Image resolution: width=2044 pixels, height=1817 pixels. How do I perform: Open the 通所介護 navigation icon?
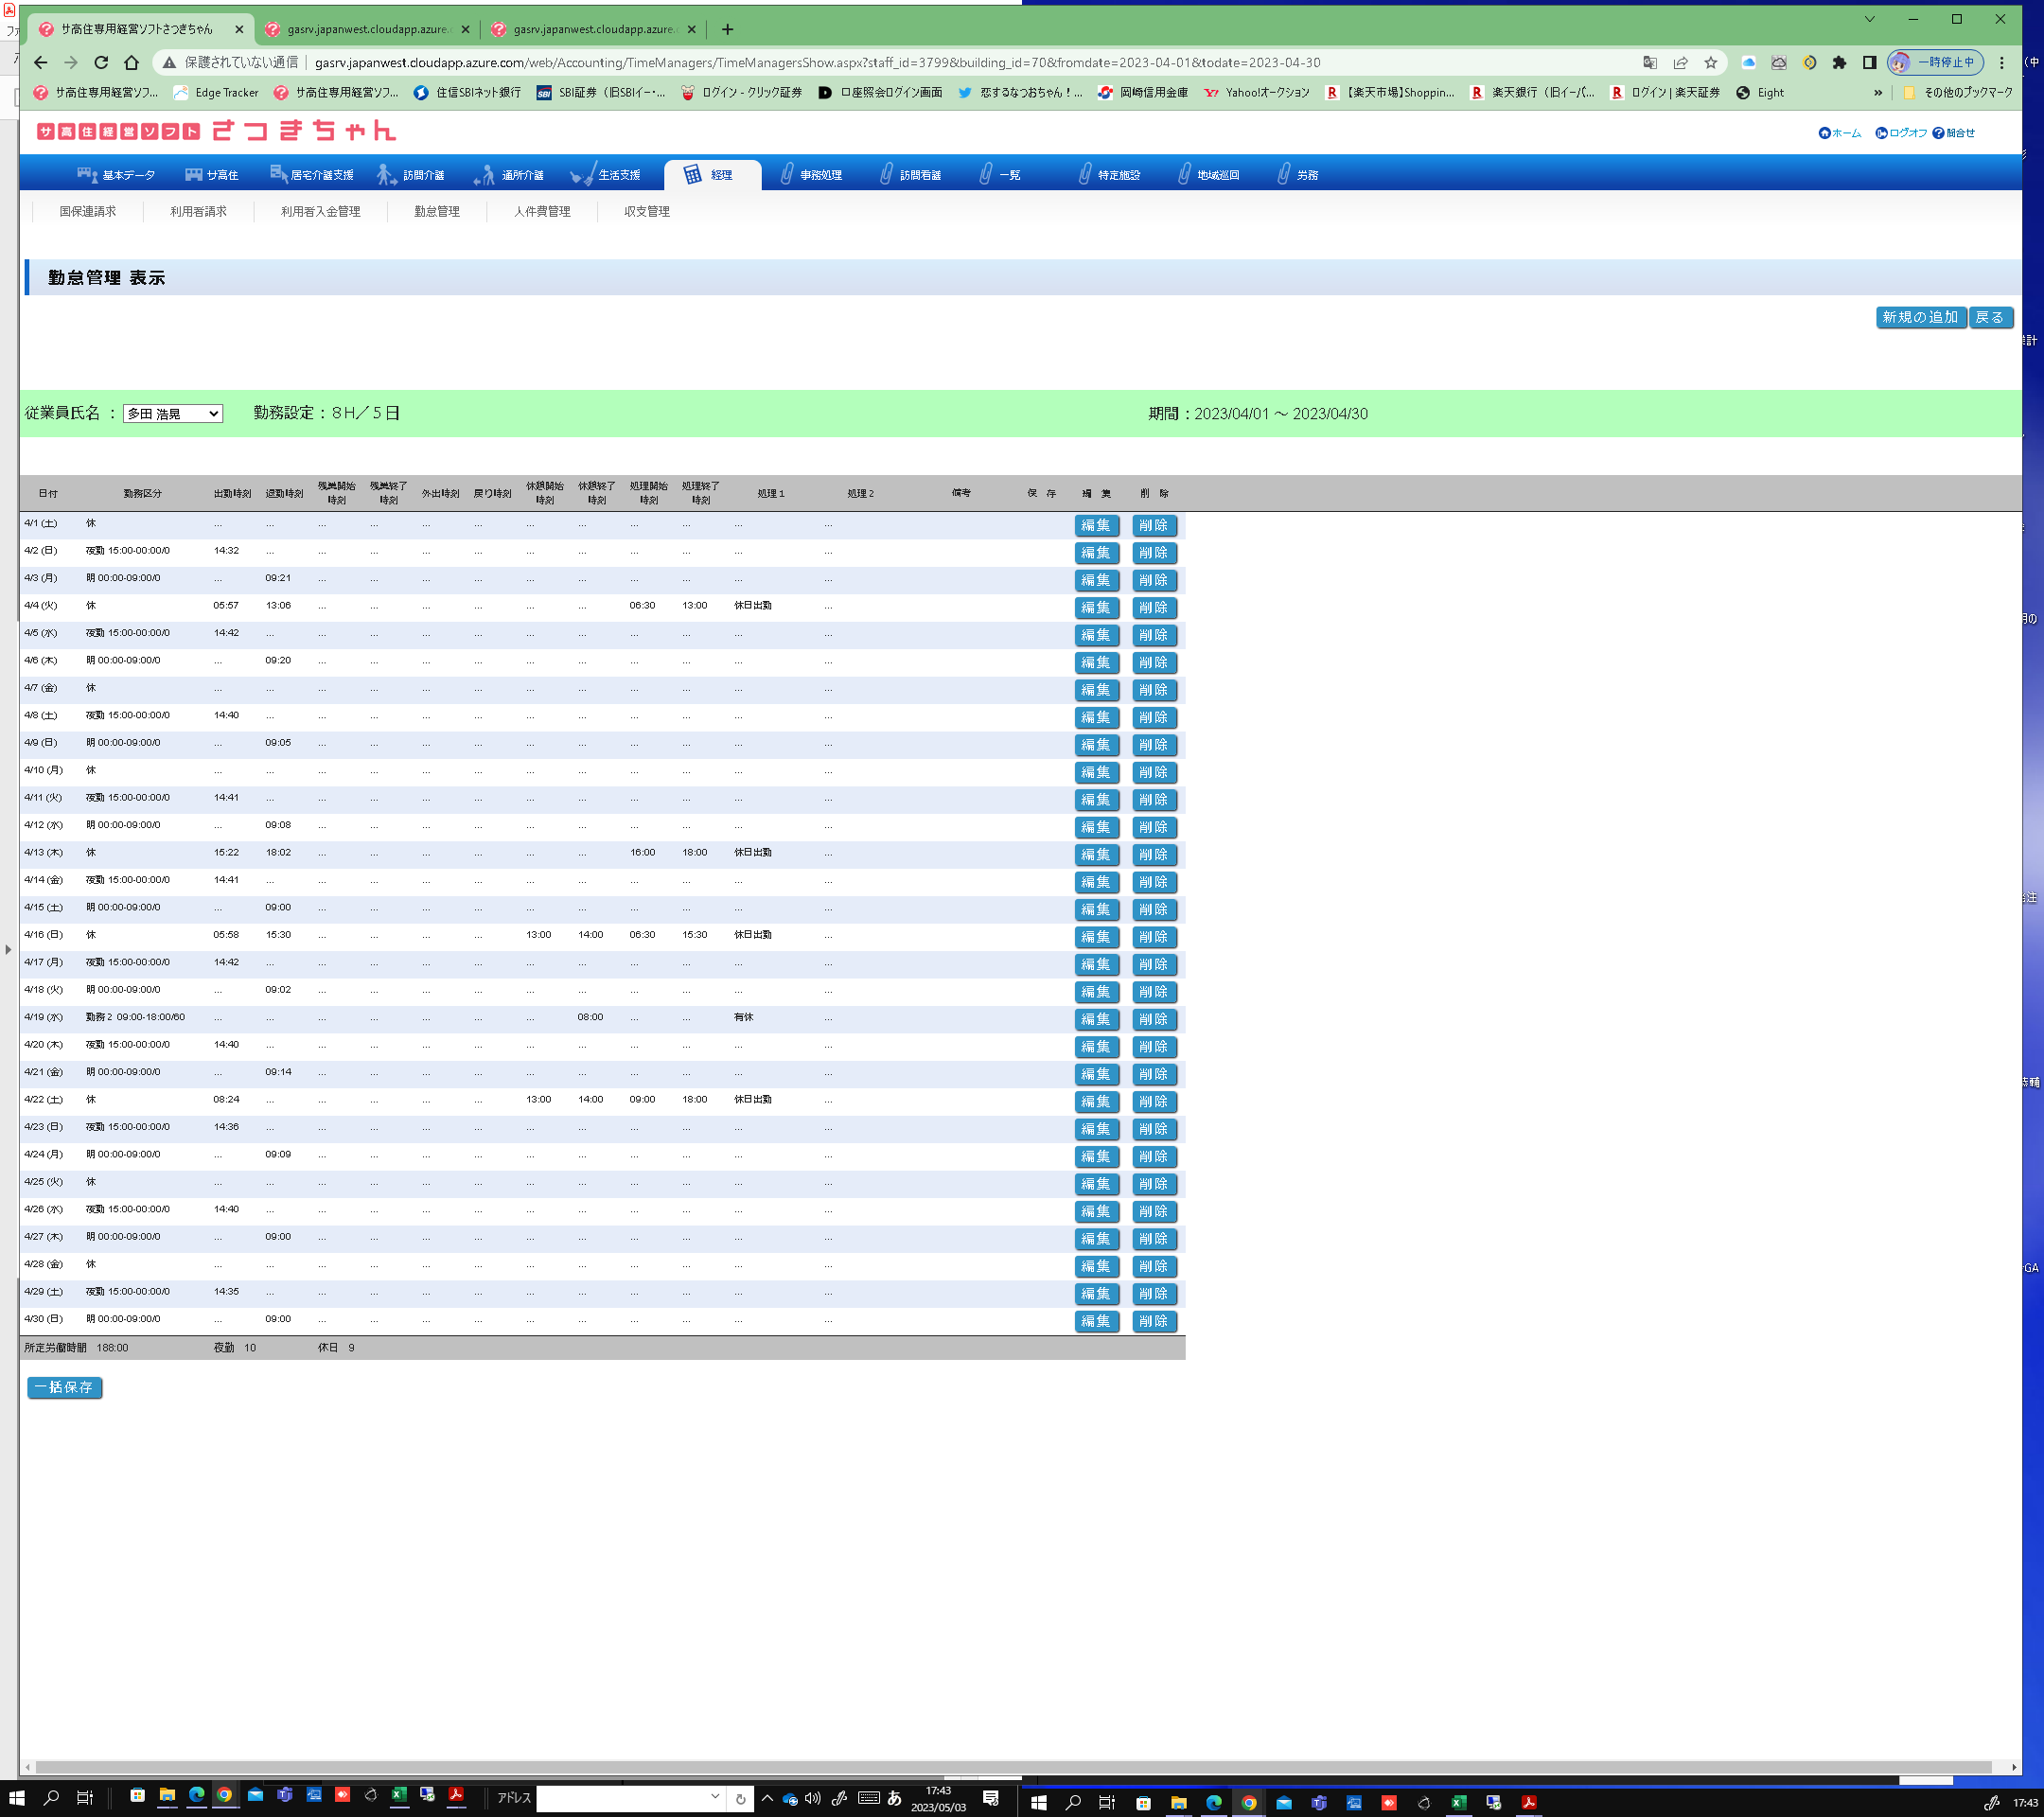click(484, 174)
